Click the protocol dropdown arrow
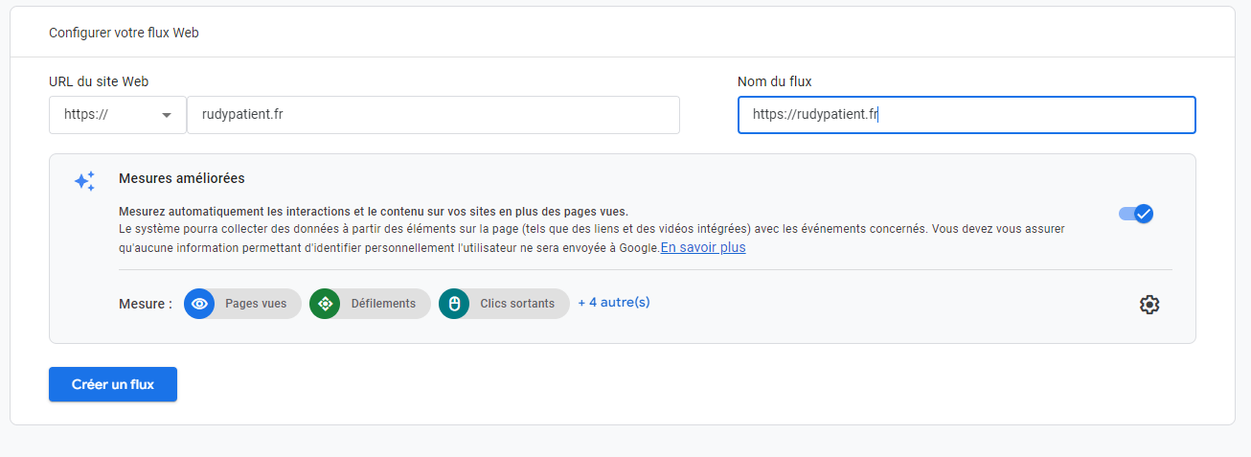 167,115
